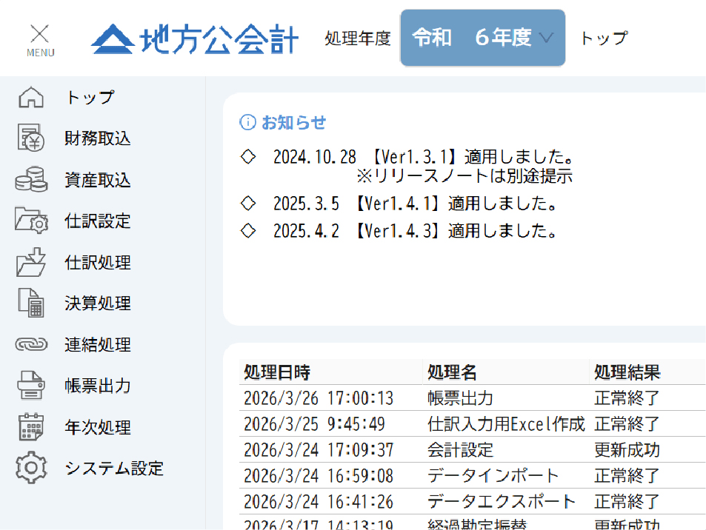Open the 令和 6年度 fiscal year dropdown

tap(483, 38)
